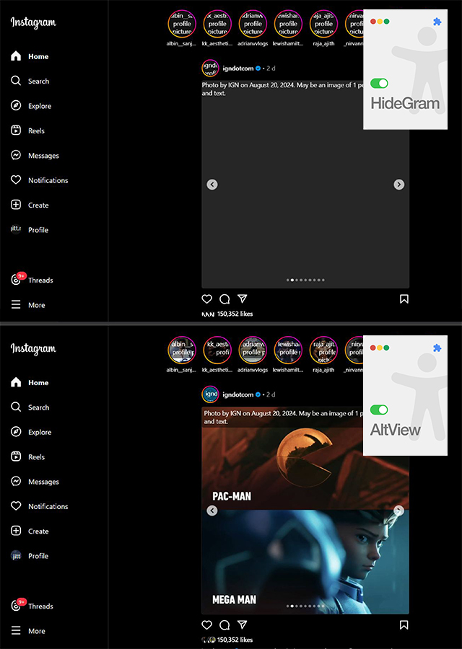This screenshot has height=649, width=462.
Task: Turn off the HideGram toggle switch
Action: point(379,84)
